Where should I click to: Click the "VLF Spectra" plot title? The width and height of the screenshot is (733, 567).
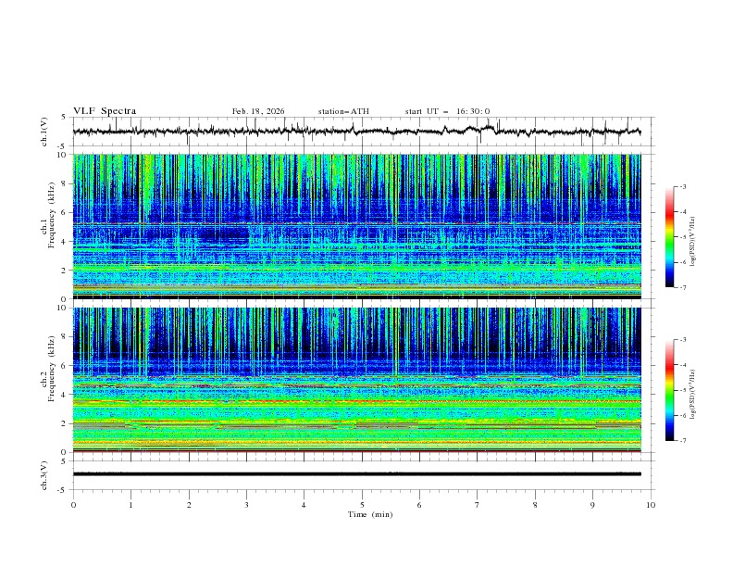click(x=105, y=111)
